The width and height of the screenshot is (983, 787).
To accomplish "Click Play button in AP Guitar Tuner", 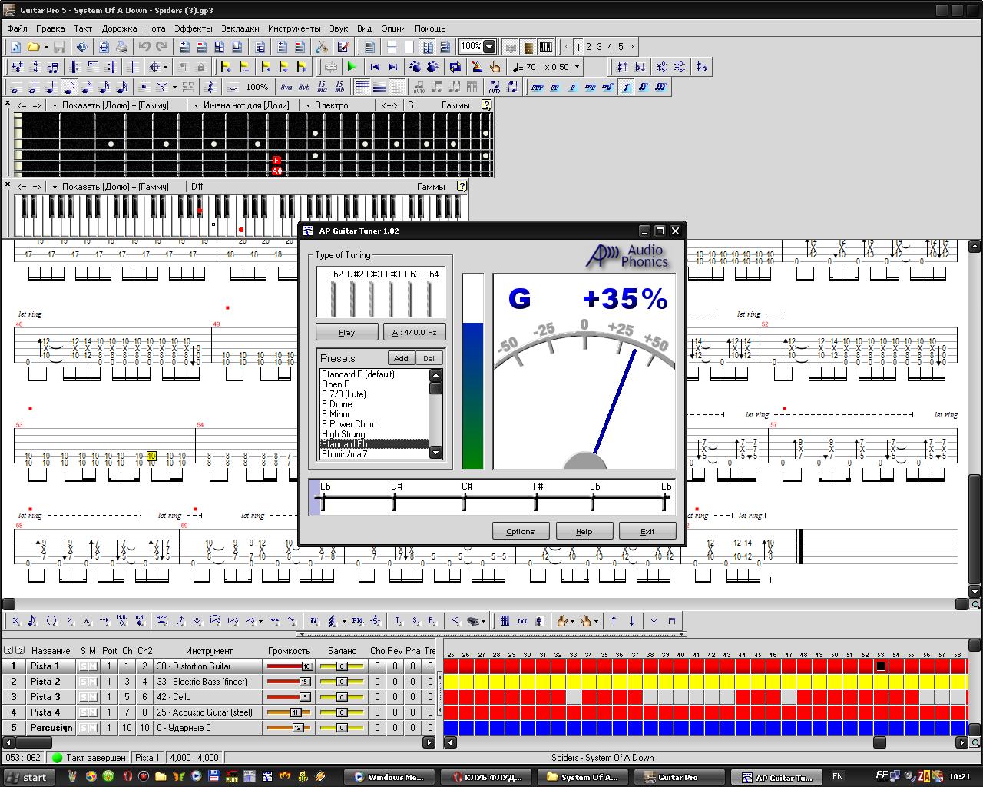I will pyautogui.click(x=346, y=332).
